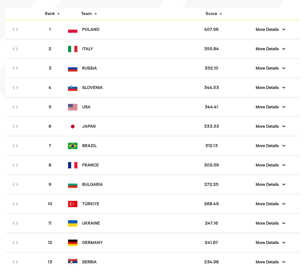304x271 pixels.
Task: Sort table by Rank column
Action: [52, 14]
